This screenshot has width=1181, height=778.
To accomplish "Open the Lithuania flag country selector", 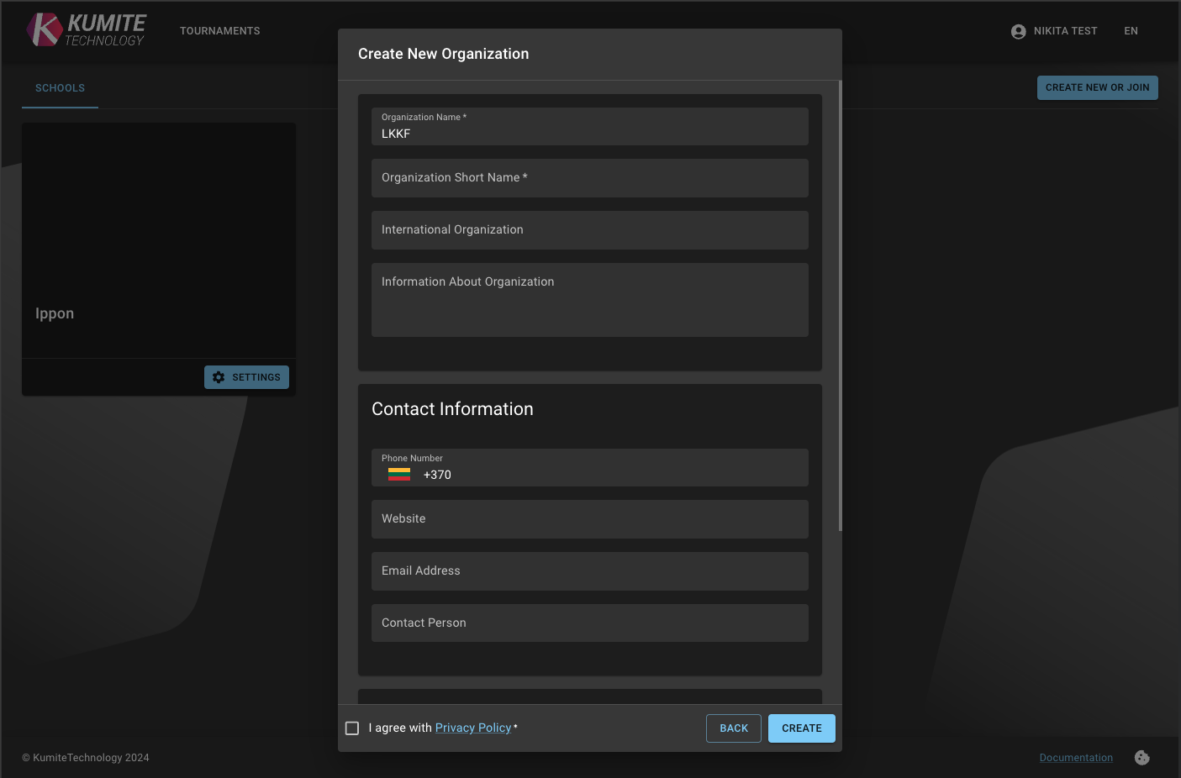I will [399, 475].
